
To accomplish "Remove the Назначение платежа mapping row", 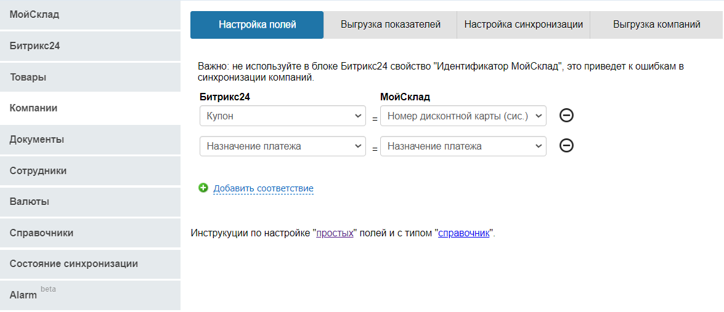I will pos(566,146).
